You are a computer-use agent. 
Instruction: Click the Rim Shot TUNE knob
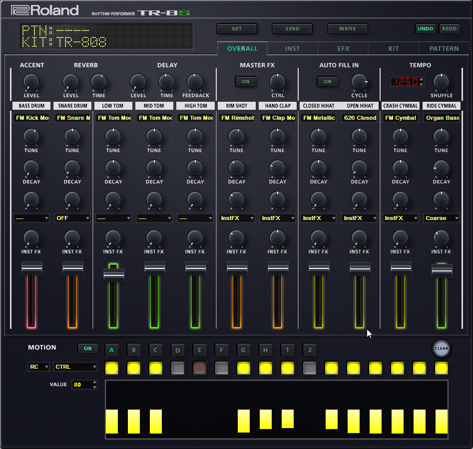point(237,137)
